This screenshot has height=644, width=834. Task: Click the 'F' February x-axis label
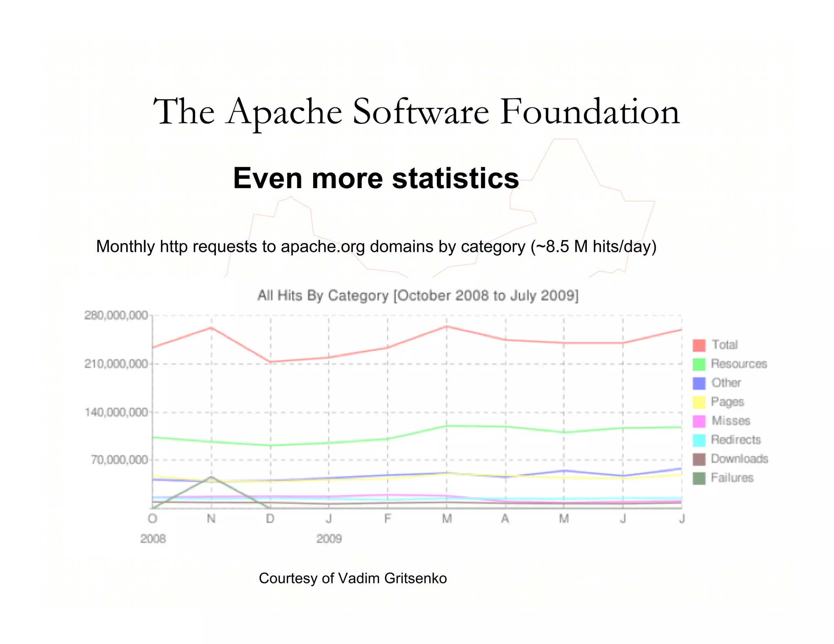387,519
